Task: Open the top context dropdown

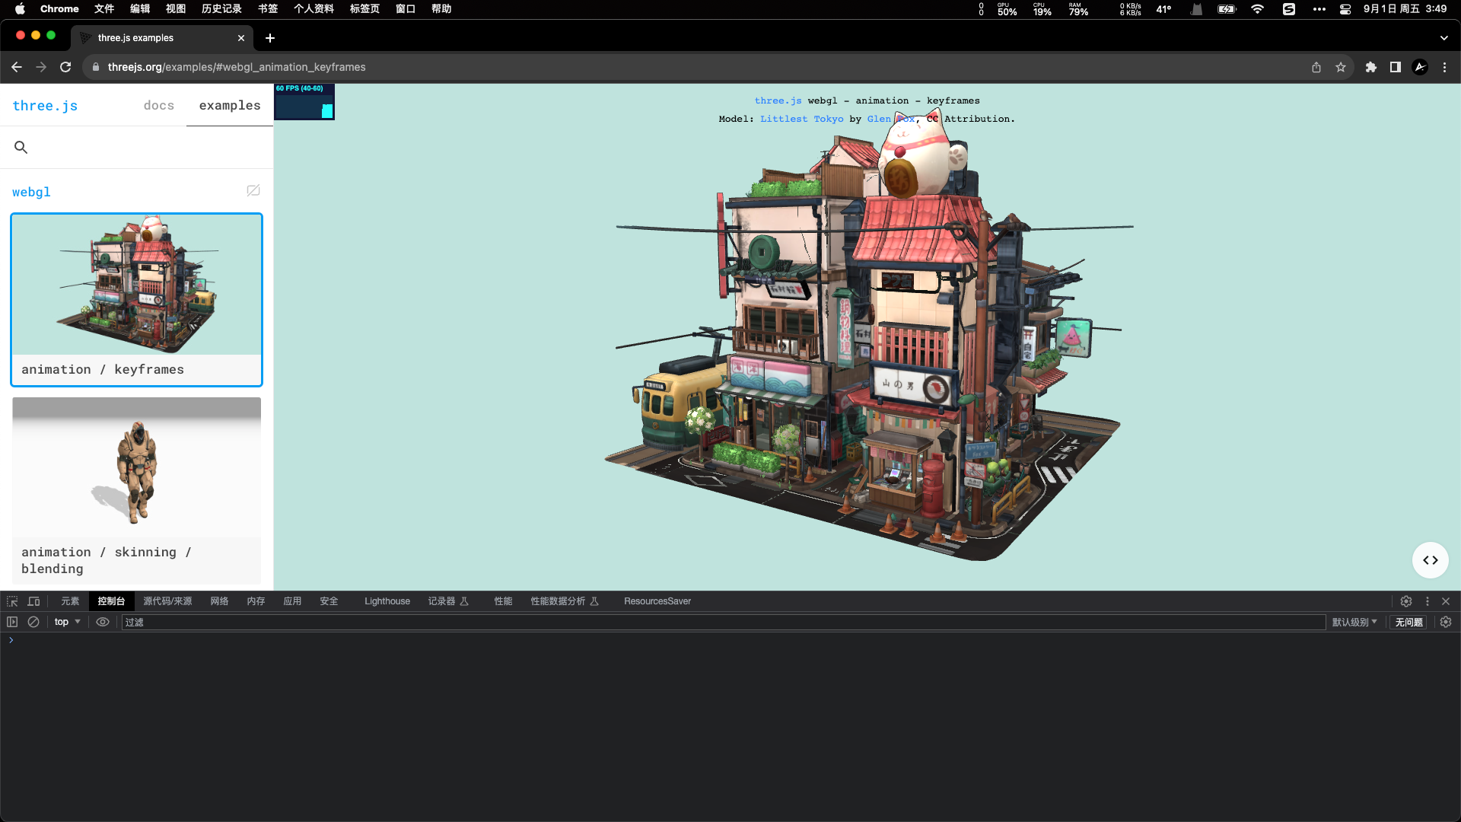Action: tap(67, 622)
